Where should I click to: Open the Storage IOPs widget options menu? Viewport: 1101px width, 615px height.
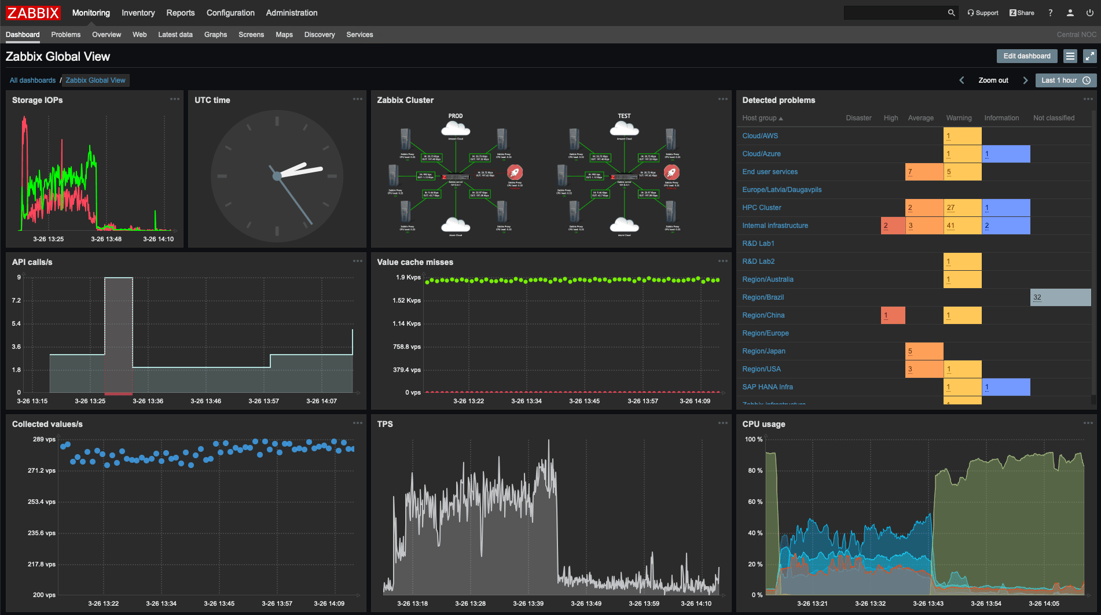(x=175, y=99)
